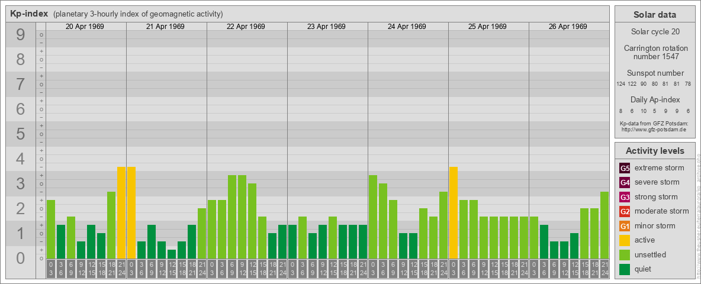Click the Kp scale number 9
The image size is (701, 284).
(21, 35)
